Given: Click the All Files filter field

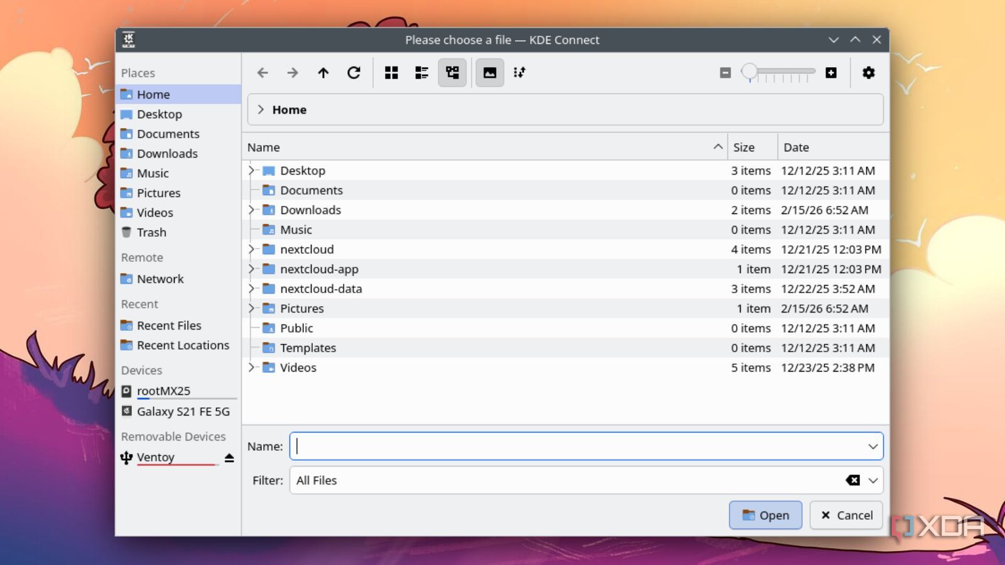Looking at the screenshot, I should click(x=587, y=480).
